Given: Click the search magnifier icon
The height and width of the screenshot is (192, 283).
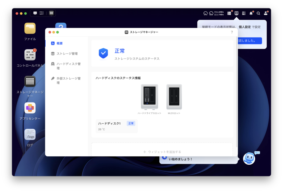Looking at the screenshot, I should click(x=258, y=13).
